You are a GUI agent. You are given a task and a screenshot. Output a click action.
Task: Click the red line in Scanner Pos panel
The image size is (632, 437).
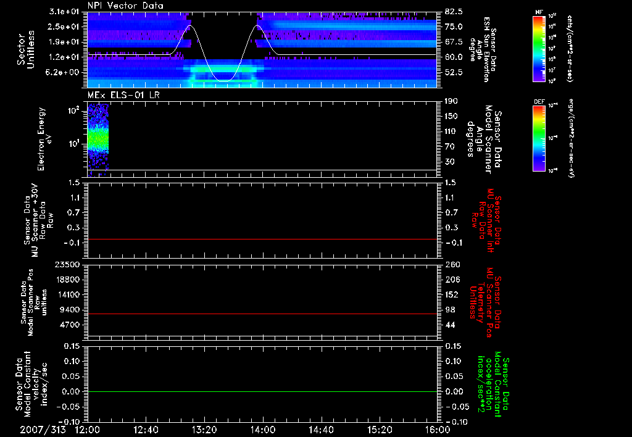pos(262,314)
